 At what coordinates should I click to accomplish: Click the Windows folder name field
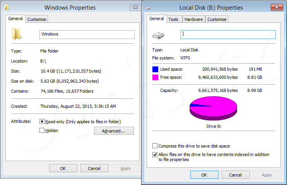[87, 34]
